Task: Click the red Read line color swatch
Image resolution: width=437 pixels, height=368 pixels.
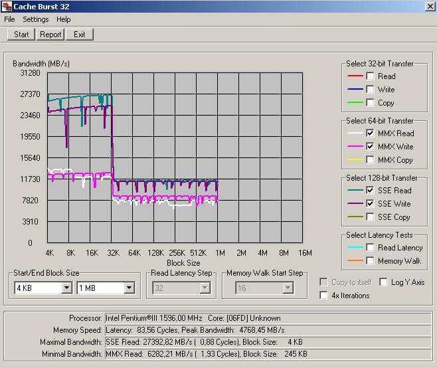Action: [355, 76]
